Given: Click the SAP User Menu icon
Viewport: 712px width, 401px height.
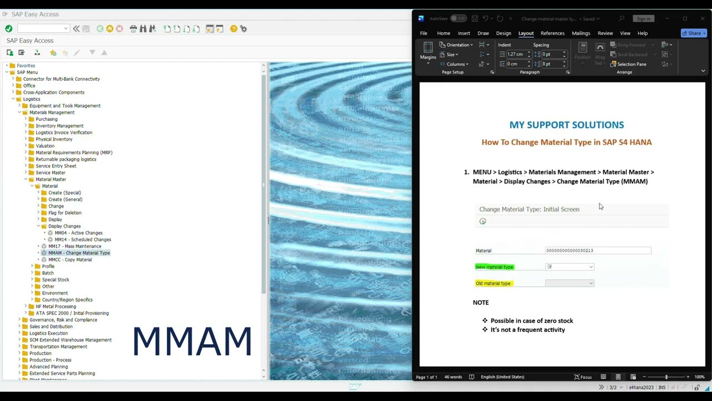Looking at the screenshot, I should [x=10, y=53].
